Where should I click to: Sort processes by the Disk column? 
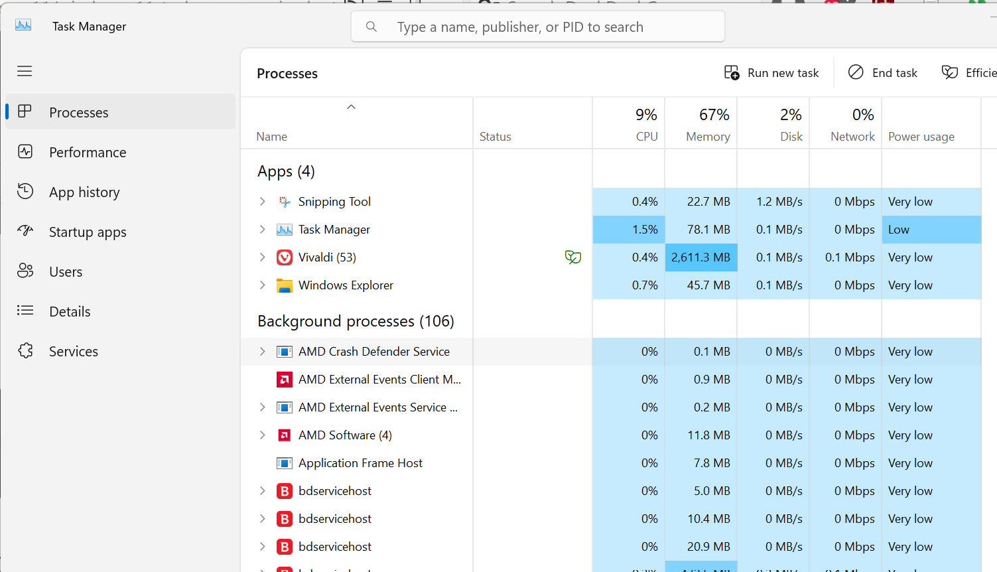[x=773, y=123]
